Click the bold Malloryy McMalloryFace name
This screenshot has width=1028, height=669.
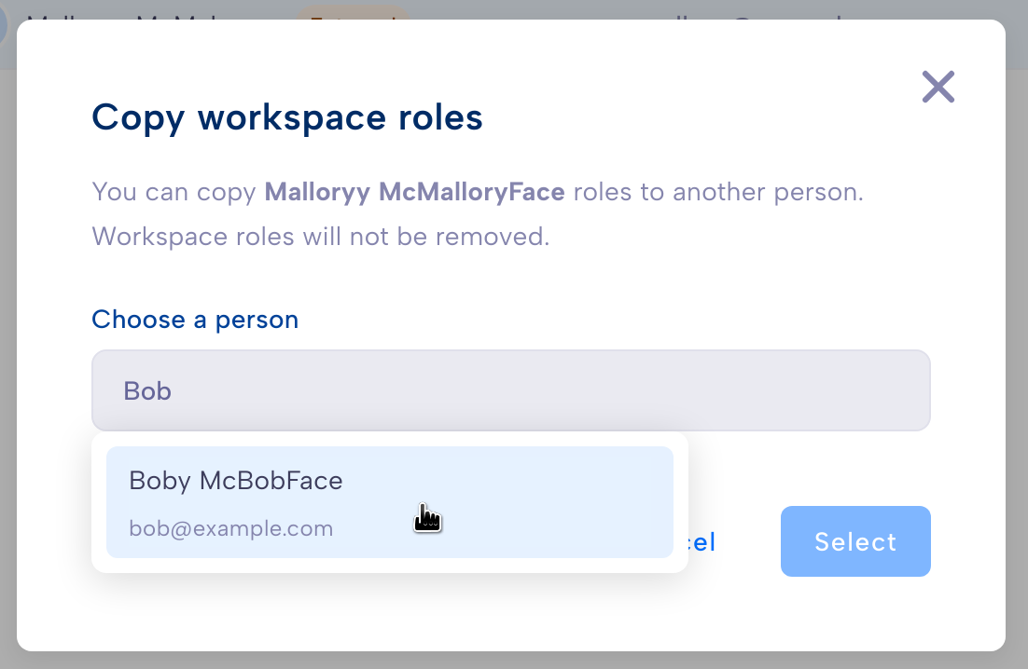[x=414, y=192]
